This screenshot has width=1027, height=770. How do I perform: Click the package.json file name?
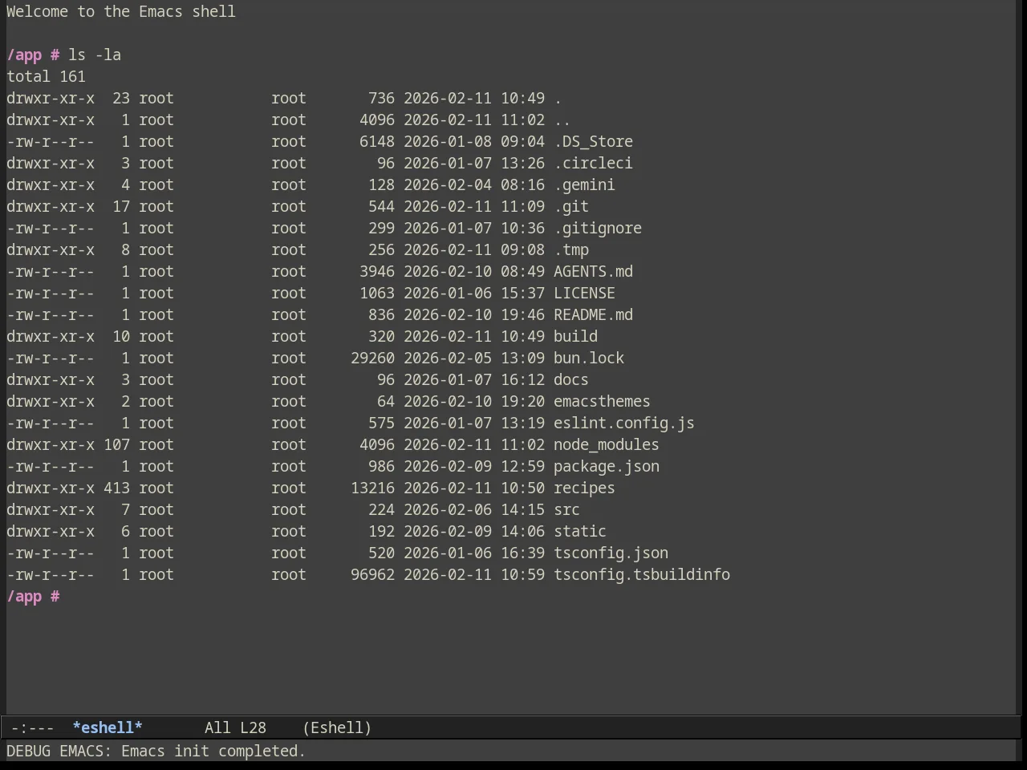[607, 467]
